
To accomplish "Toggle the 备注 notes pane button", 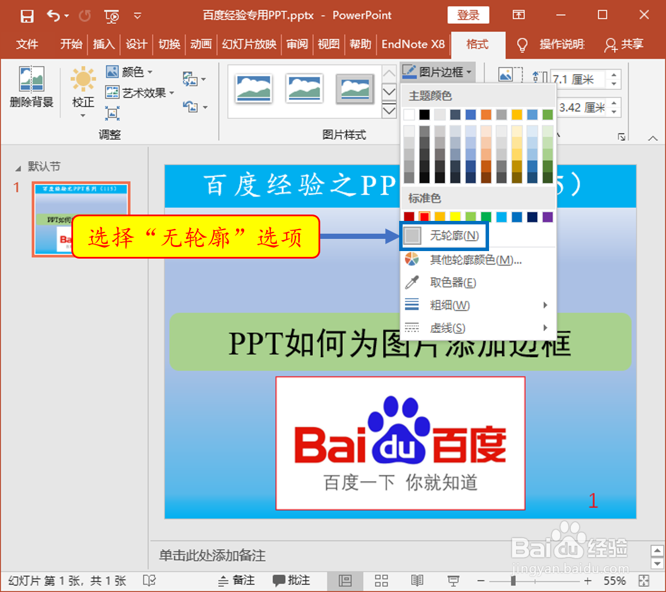I will coord(236,580).
